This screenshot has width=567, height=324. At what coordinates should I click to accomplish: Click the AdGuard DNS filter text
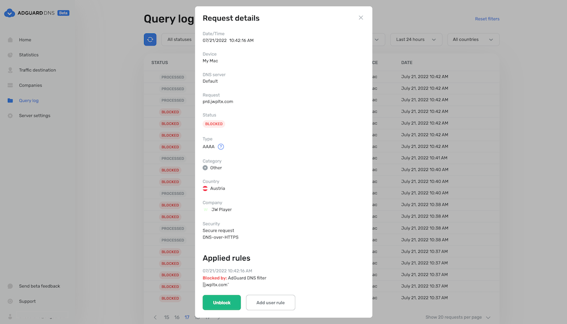(x=247, y=278)
